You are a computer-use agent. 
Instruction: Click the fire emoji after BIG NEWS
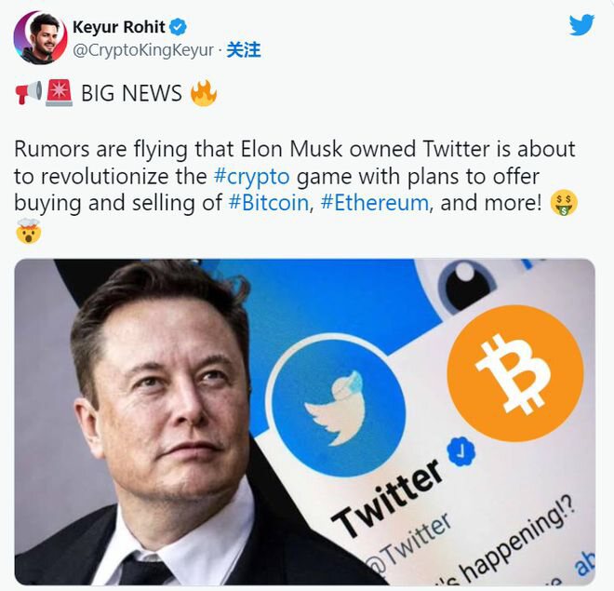pyautogui.click(x=203, y=93)
